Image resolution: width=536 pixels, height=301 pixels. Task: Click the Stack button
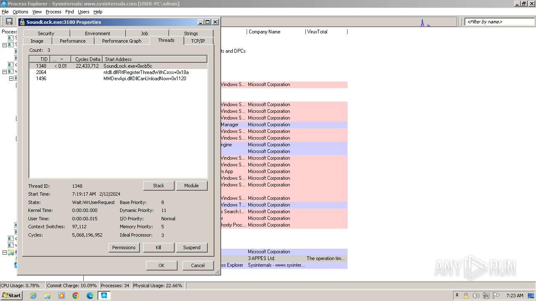pyautogui.click(x=159, y=186)
